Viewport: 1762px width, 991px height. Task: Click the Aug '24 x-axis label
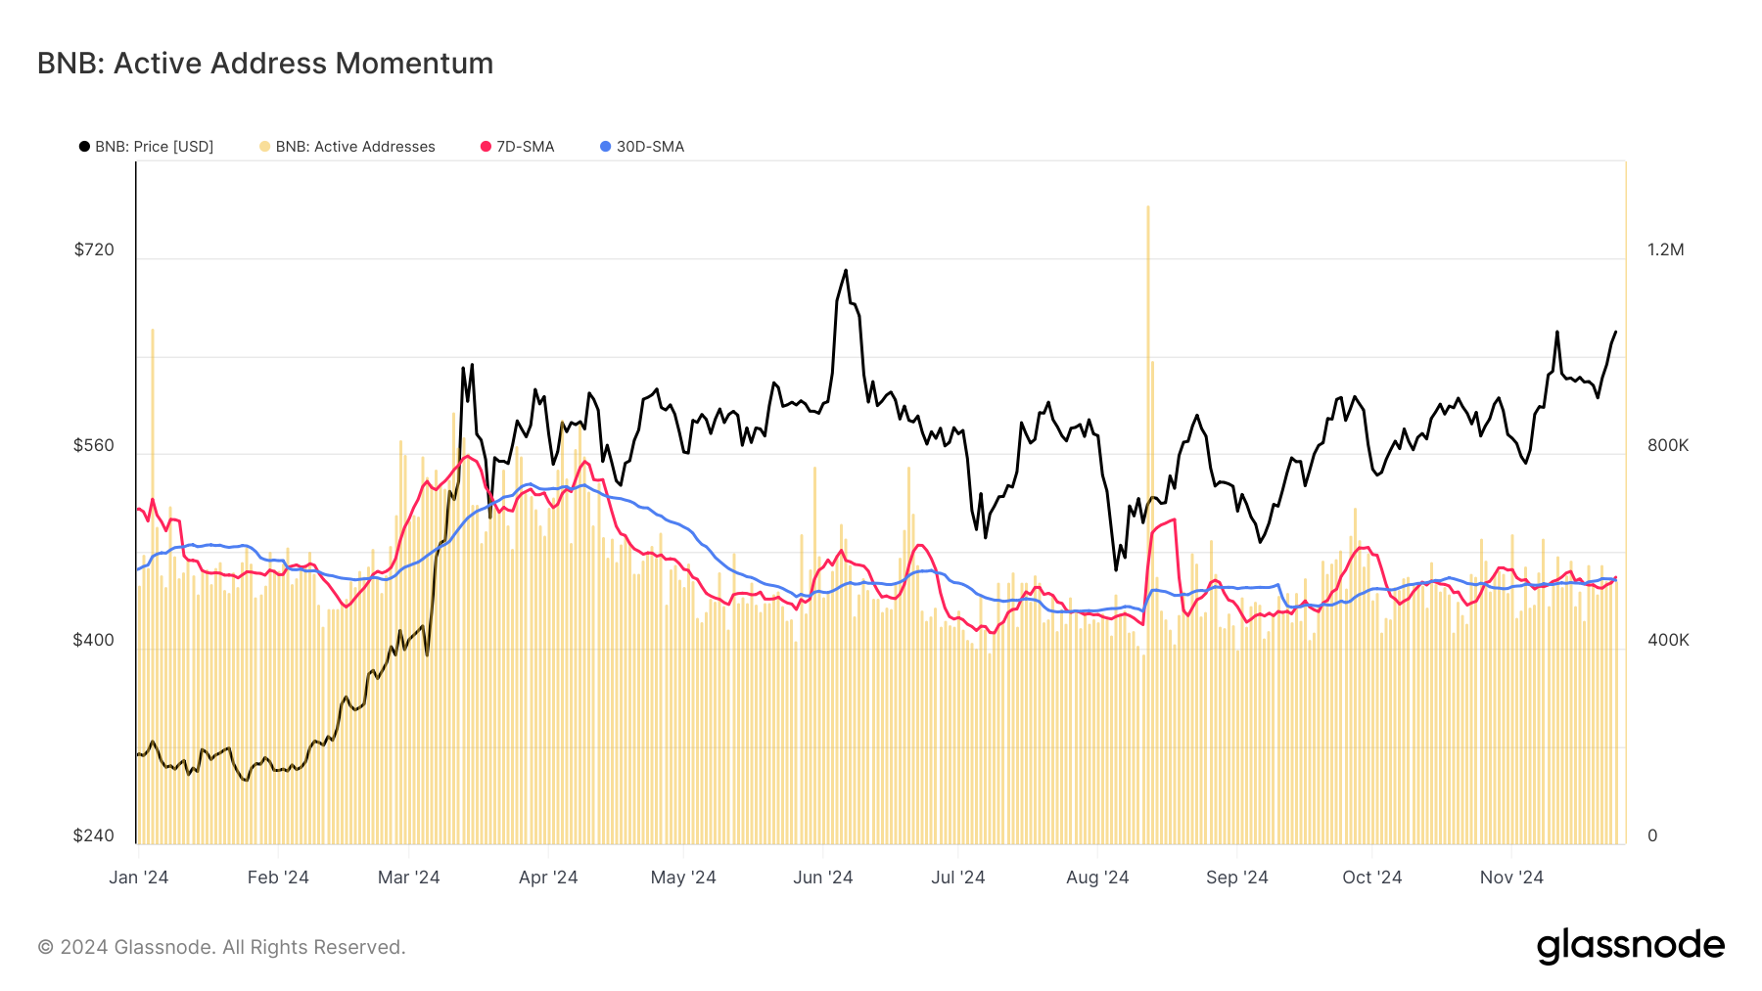[1097, 878]
